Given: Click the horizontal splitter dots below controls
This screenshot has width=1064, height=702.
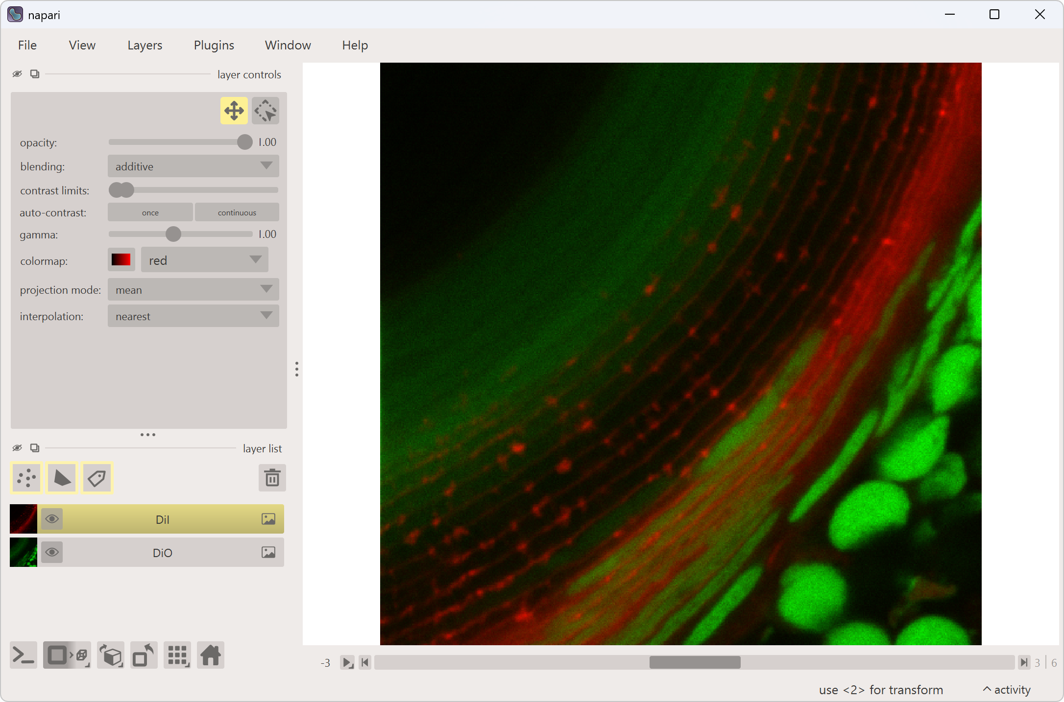Looking at the screenshot, I should (148, 435).
